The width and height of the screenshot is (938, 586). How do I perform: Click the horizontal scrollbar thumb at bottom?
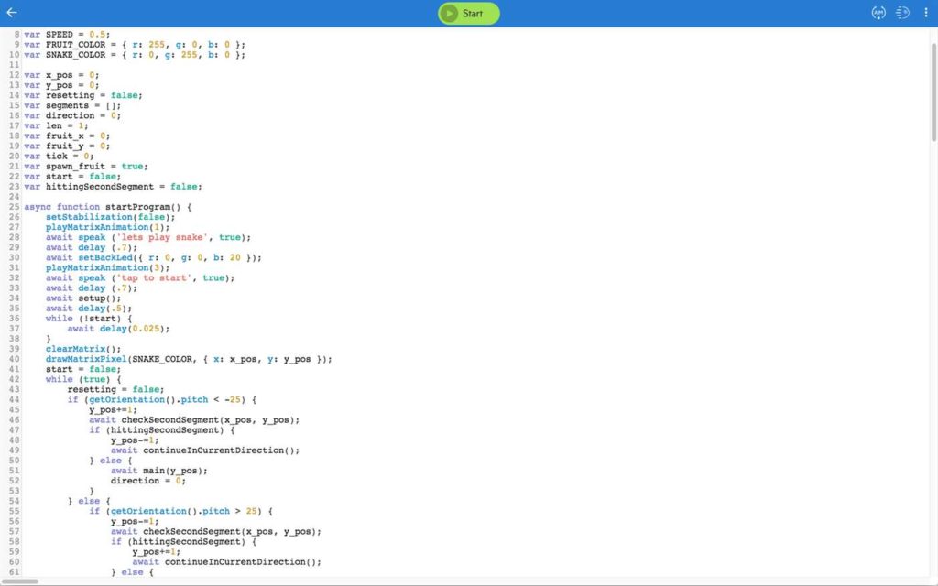pyautogui.click(x=20, y=581)
